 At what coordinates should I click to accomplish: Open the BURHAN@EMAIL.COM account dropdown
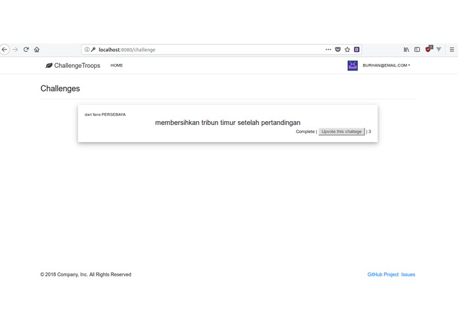[x=386, y=65]
